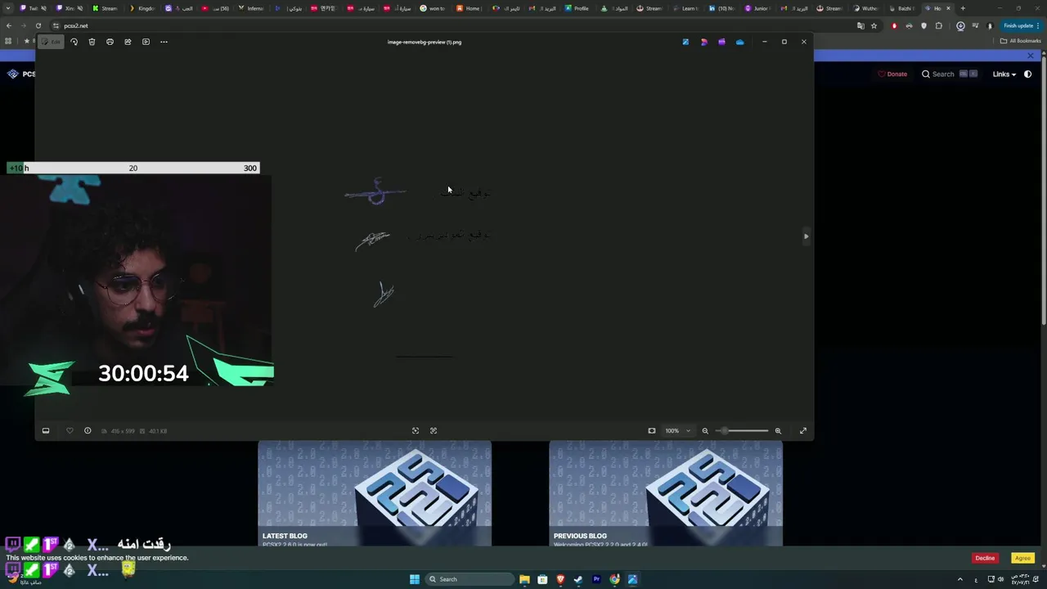
Task: Bookmark this page with star icon
Action: [x=874, y=25]
